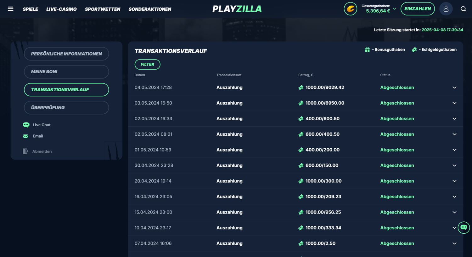472x257 pixels.
Task: Open the user profile icon
Action: (x=446, y=9)
